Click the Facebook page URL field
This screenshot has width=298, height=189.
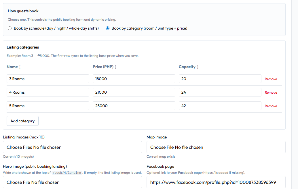(x=216, y=182)
